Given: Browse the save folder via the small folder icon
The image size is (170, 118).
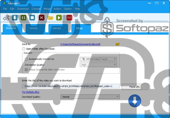Looking at the screenshot, I should pos(117,44).
